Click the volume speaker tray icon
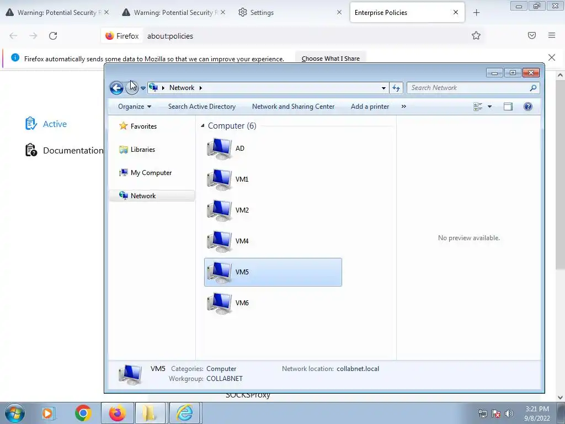The image size is (565, 424). coord(509,414)
